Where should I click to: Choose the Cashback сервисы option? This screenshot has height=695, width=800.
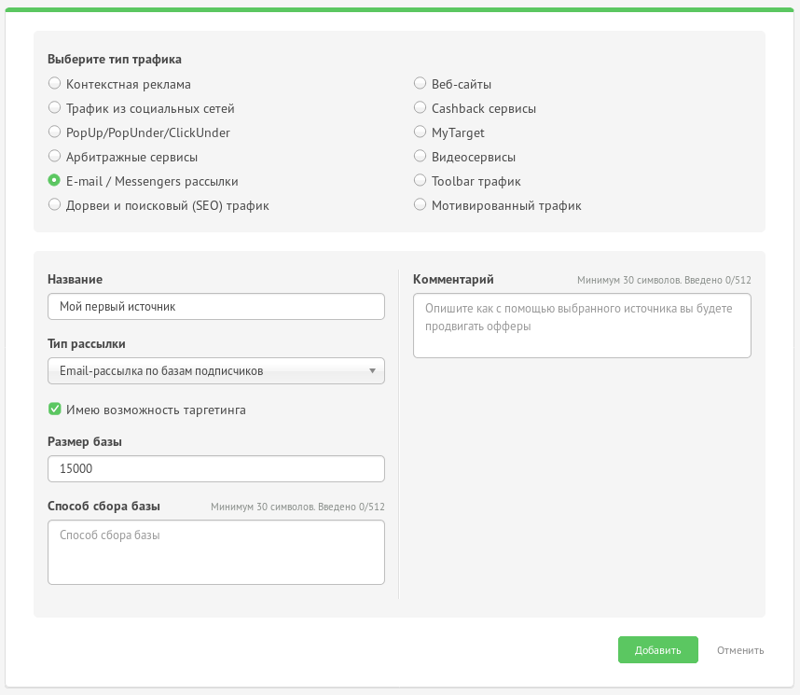420,108
